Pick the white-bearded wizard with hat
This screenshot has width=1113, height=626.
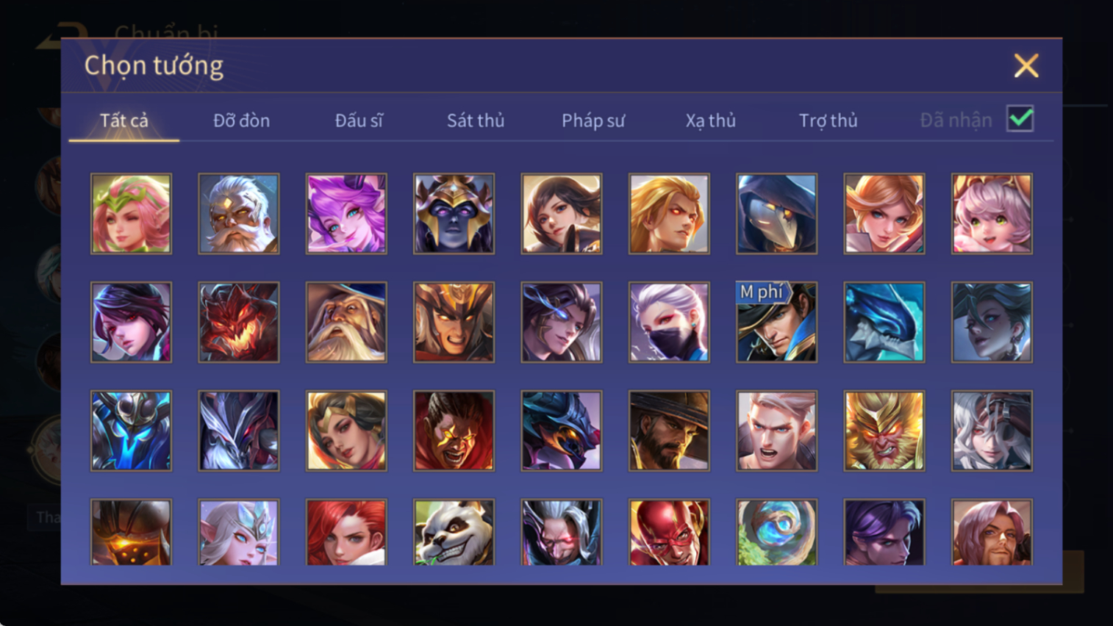pyautogui.click(x=346, y=322)
